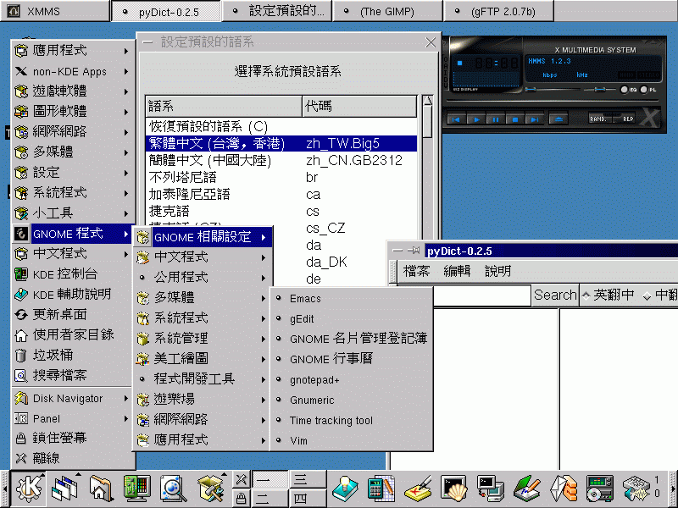Screen dimensions: 678x508
Task: Open the 檔案 menu in pyDict
Action: click(x=416, y=271)
